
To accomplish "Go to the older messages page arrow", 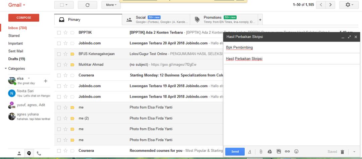I will coord(330,5).
